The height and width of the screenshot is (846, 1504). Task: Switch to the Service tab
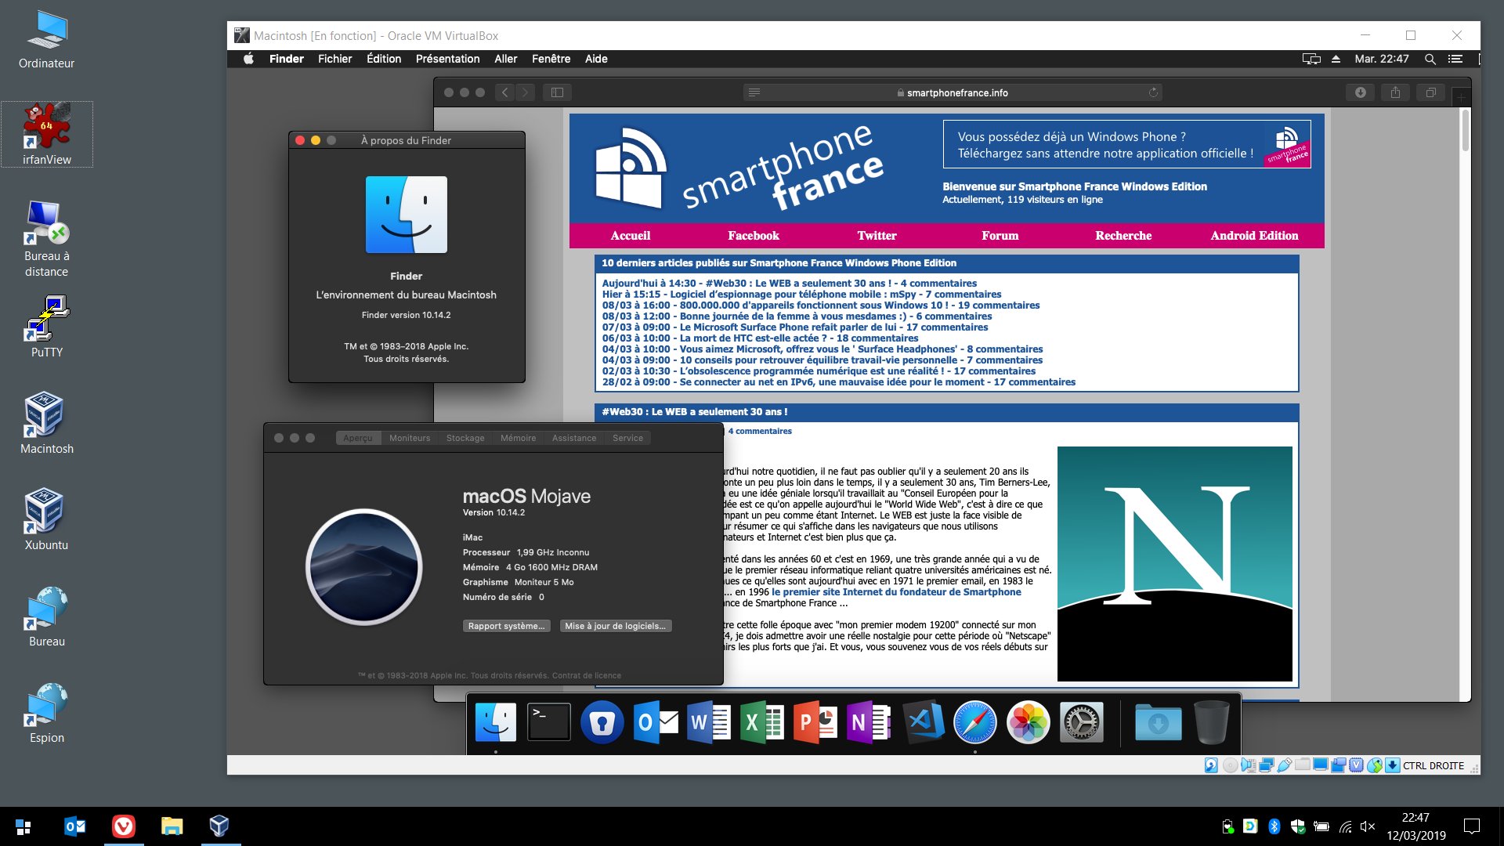627,438
